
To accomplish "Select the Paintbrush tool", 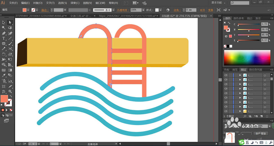I will click(x=10, y=43).
